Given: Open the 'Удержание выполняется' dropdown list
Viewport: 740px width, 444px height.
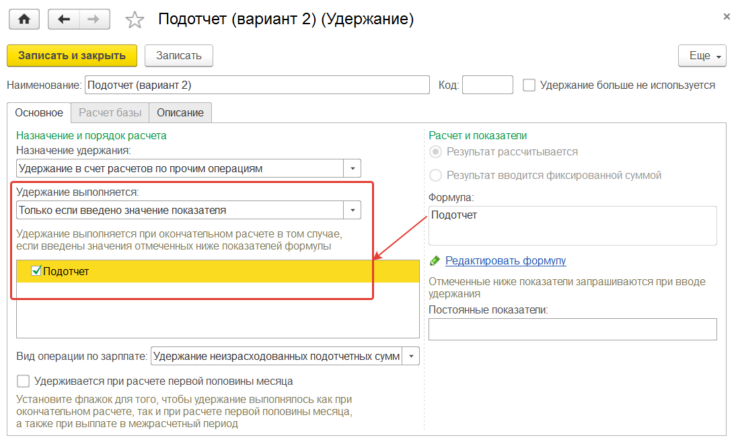Looking at the screenshot, I should [x=353, y=210].
